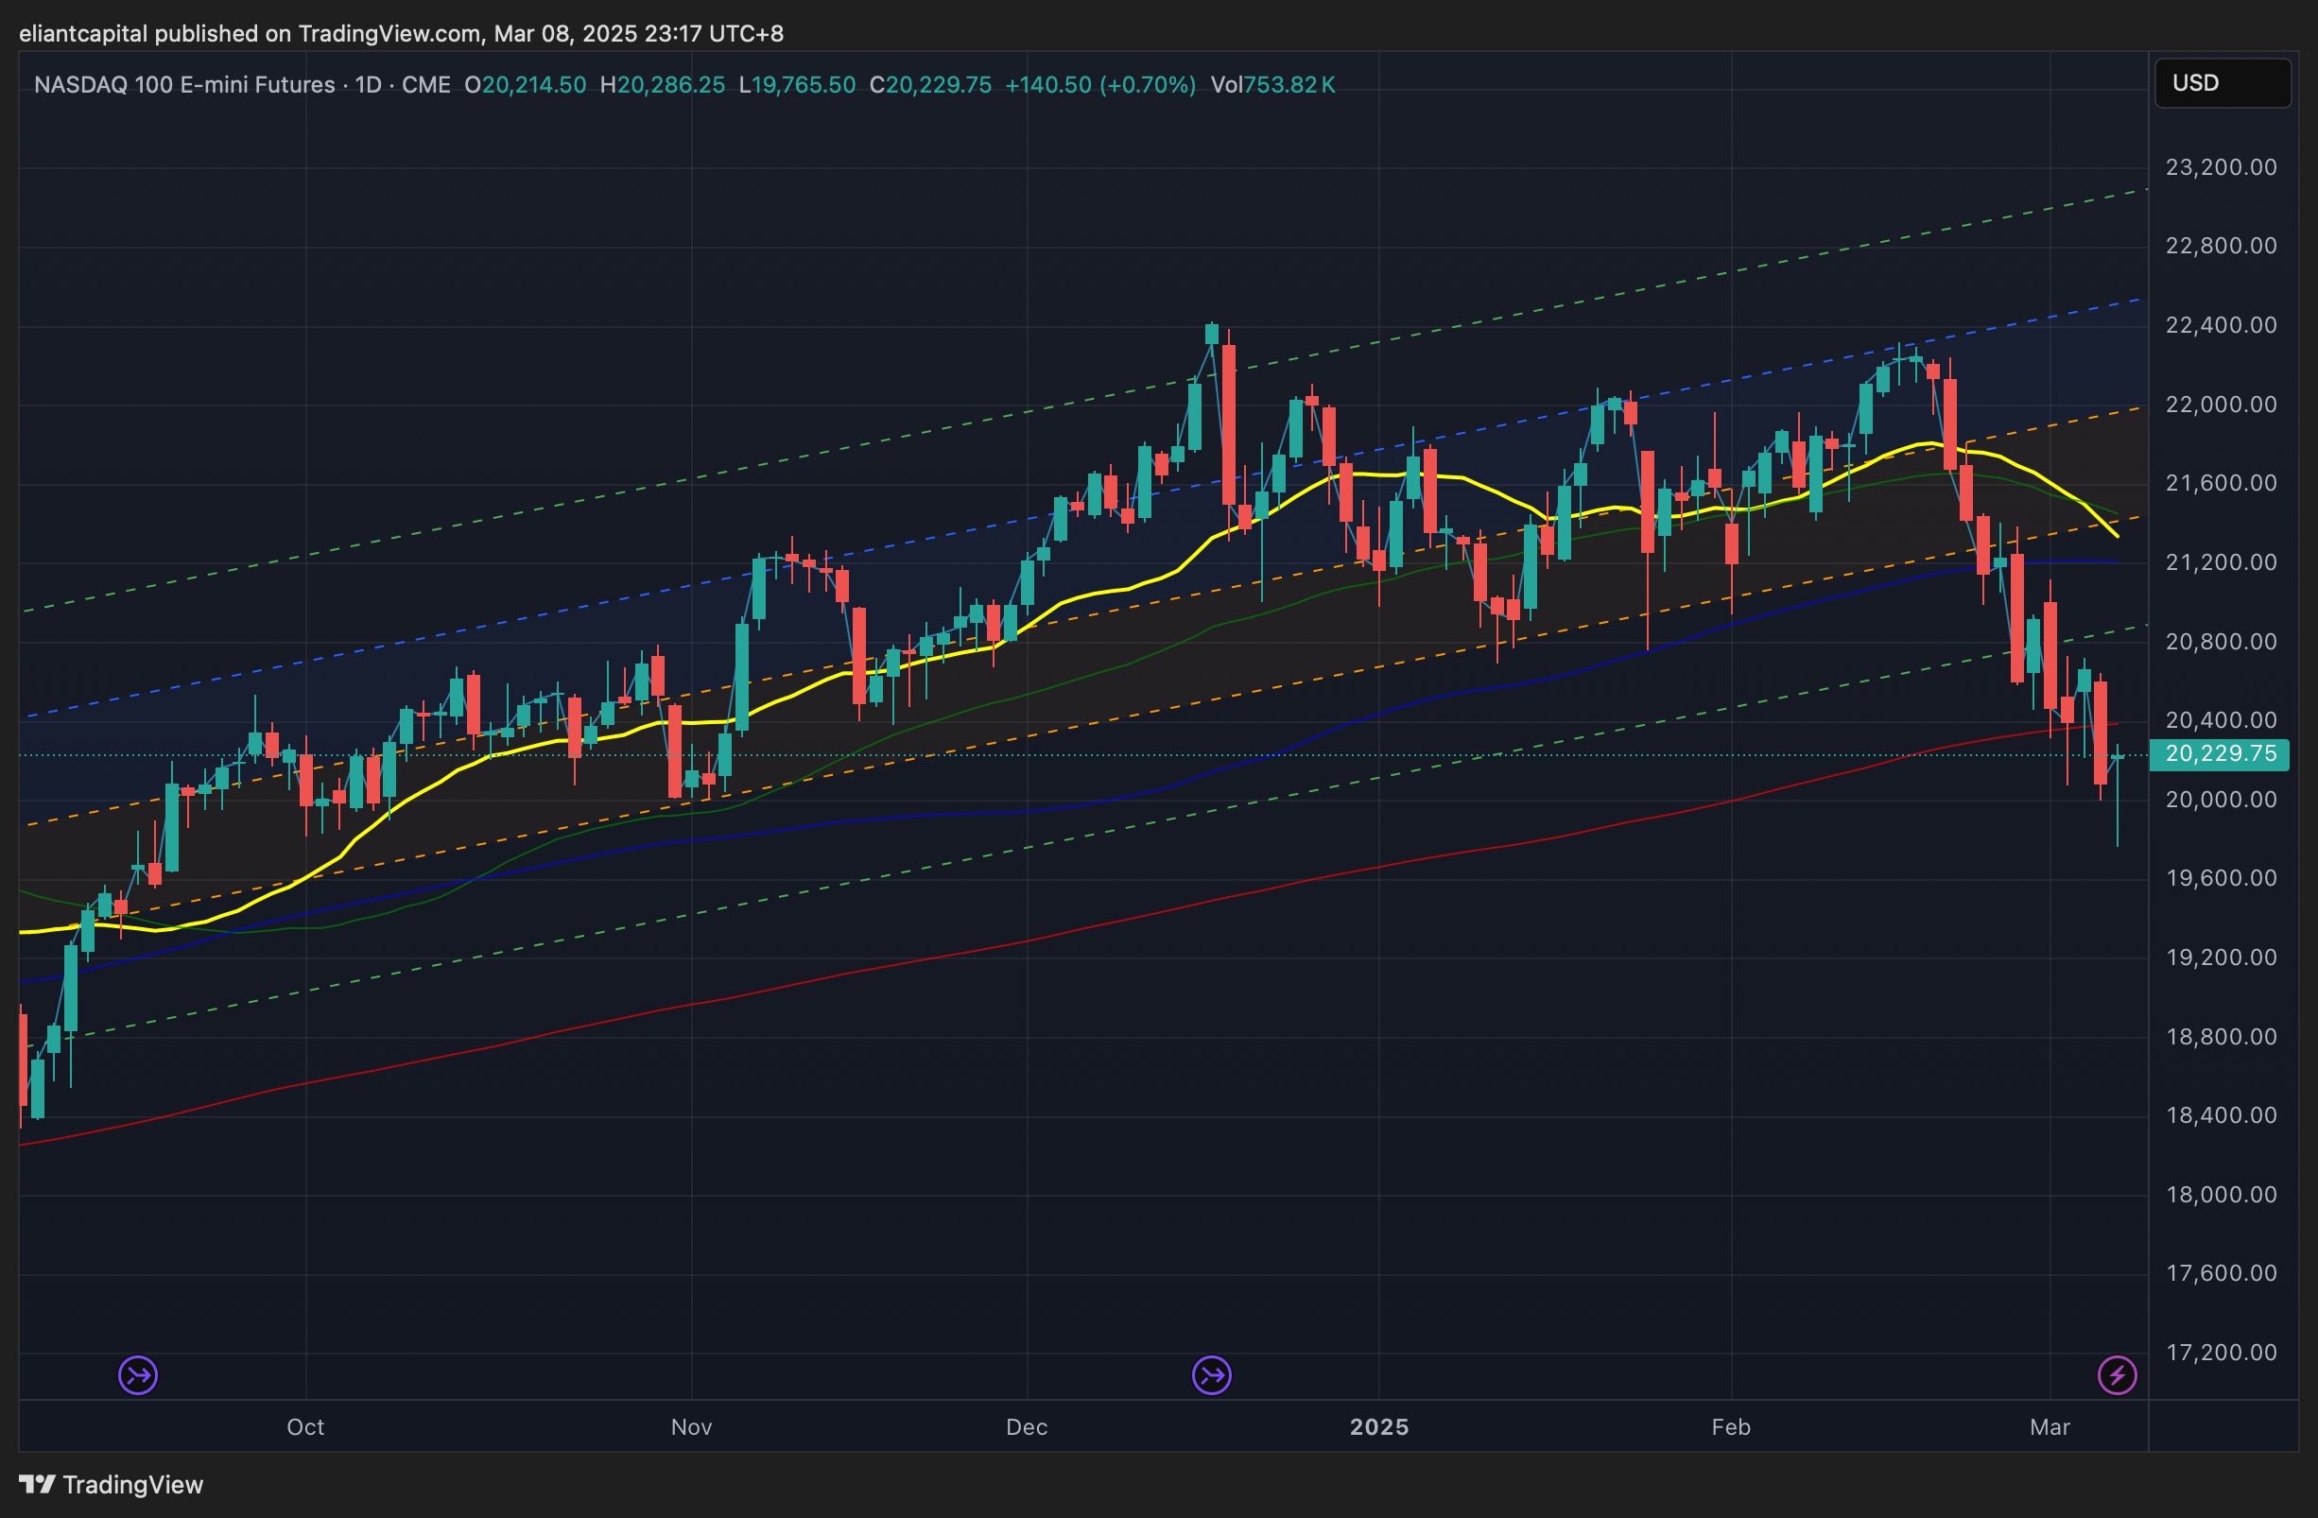The image size is (2318, 1518).
Task: Open the USD currency selector
Action: pyautogui.click(x=2222, y=84)
